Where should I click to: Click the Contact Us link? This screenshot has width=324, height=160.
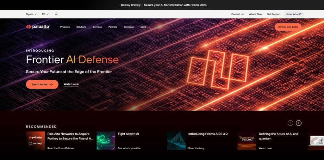click(237, 14)
